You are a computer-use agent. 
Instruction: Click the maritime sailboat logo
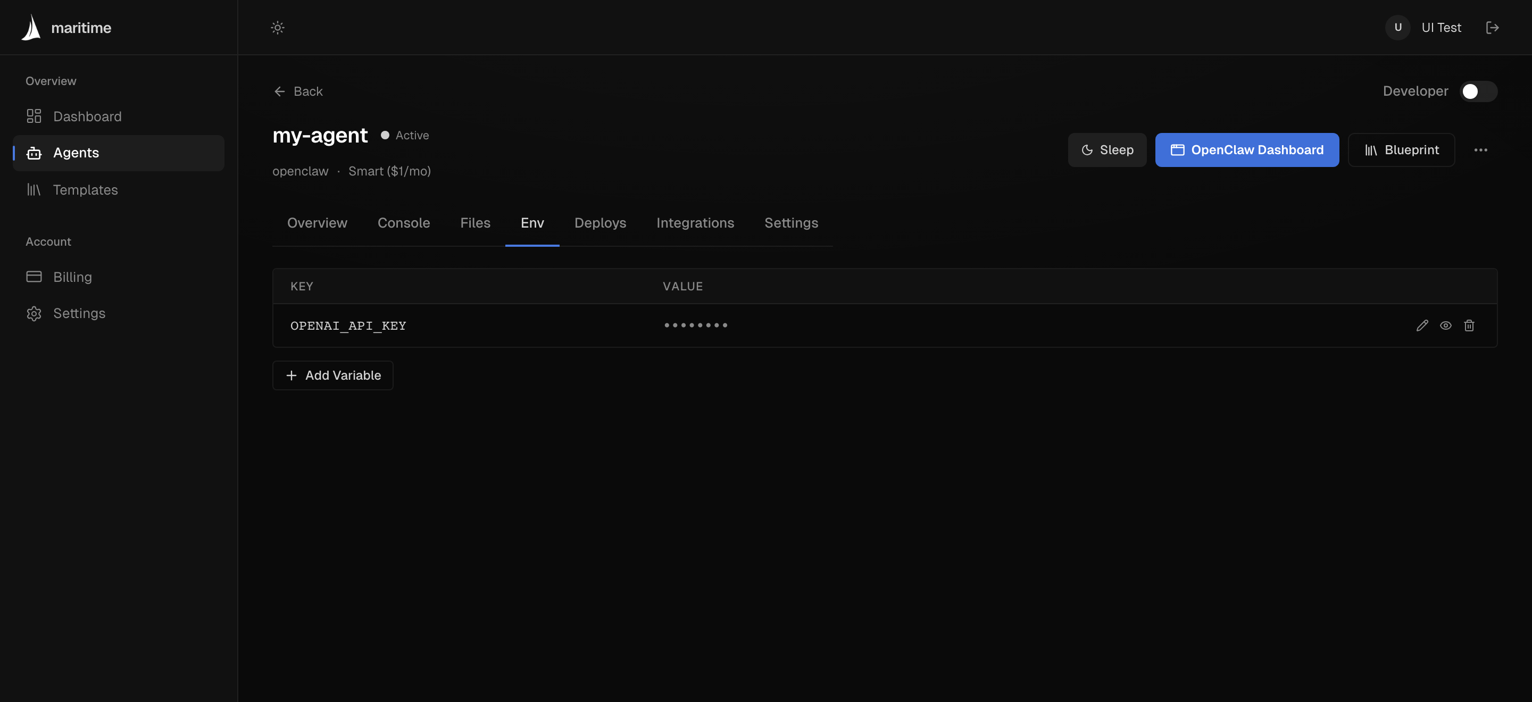(x=31, y=28)
